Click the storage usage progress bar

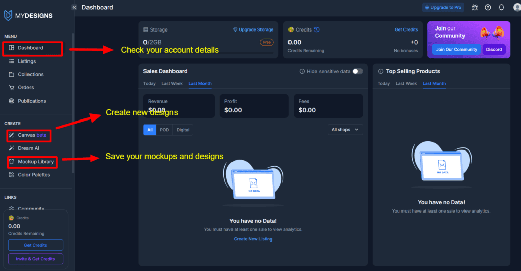click(209, 51)
